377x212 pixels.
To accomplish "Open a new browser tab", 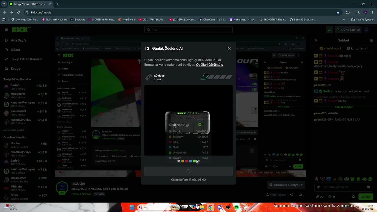I will click(x=57, y=4).
